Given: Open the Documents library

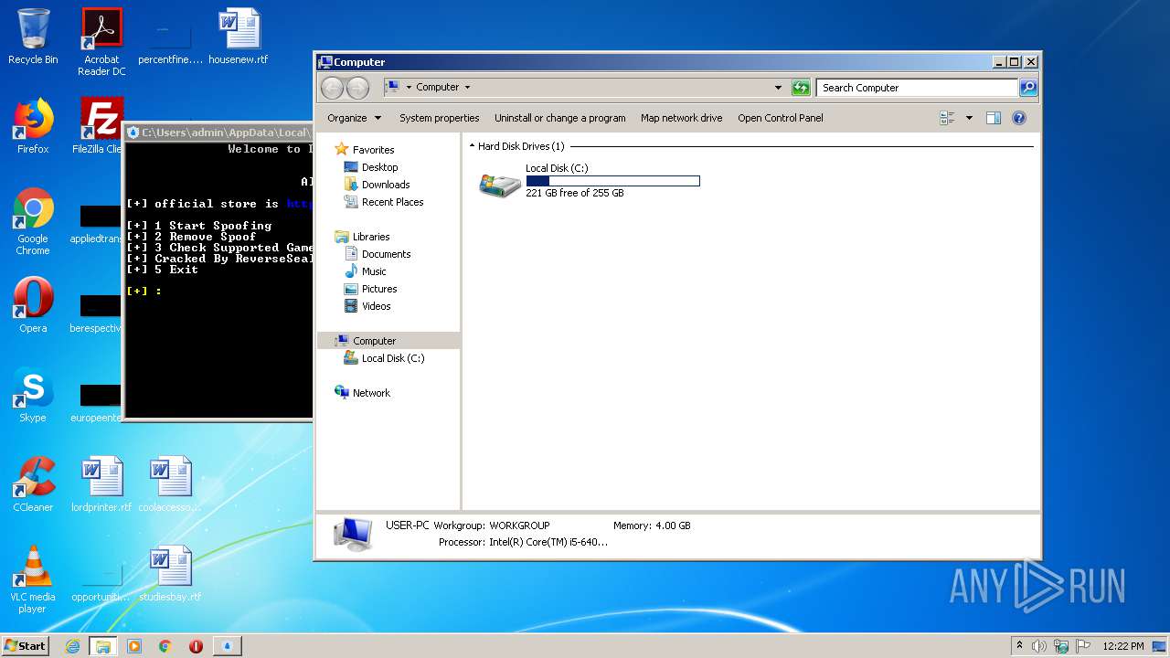Looking at the screenshot, I should pyautogui.click(x=386, y=254).
